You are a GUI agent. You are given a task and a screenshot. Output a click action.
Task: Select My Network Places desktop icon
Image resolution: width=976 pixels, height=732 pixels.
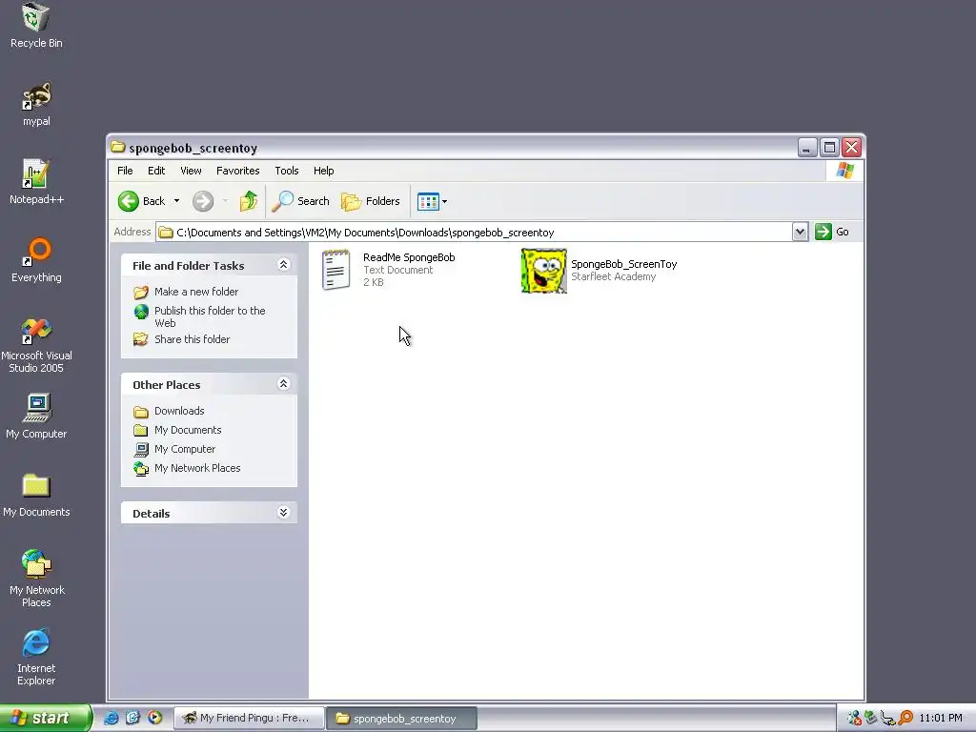(x=36, y=579)
